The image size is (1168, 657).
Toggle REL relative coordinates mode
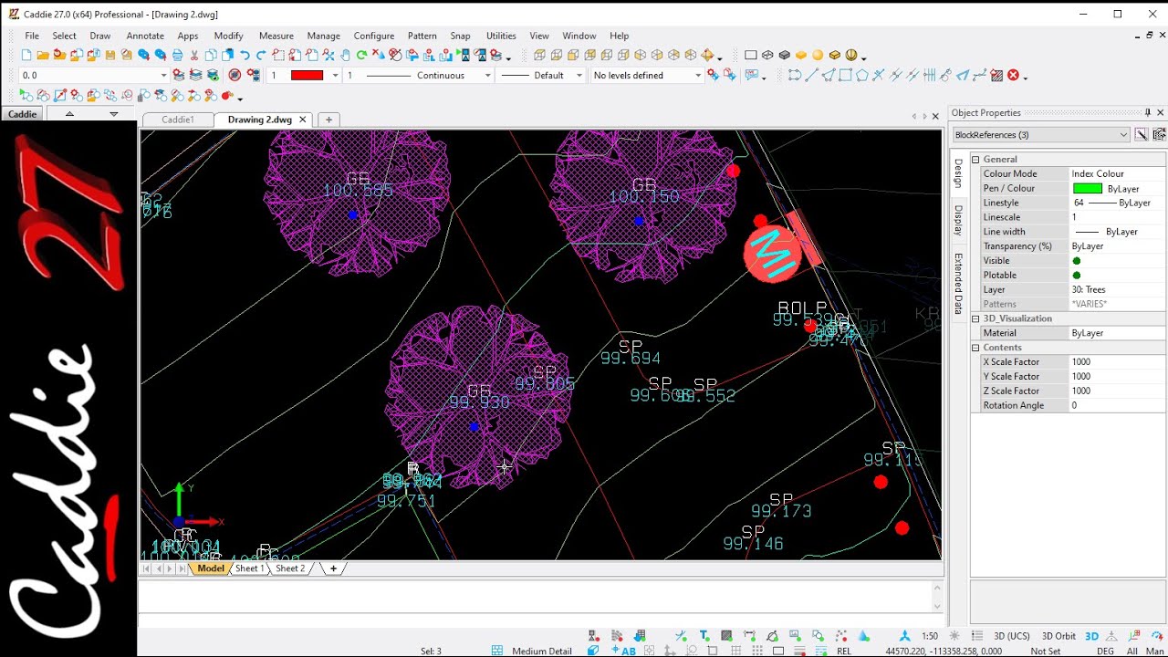click(844, 651)
